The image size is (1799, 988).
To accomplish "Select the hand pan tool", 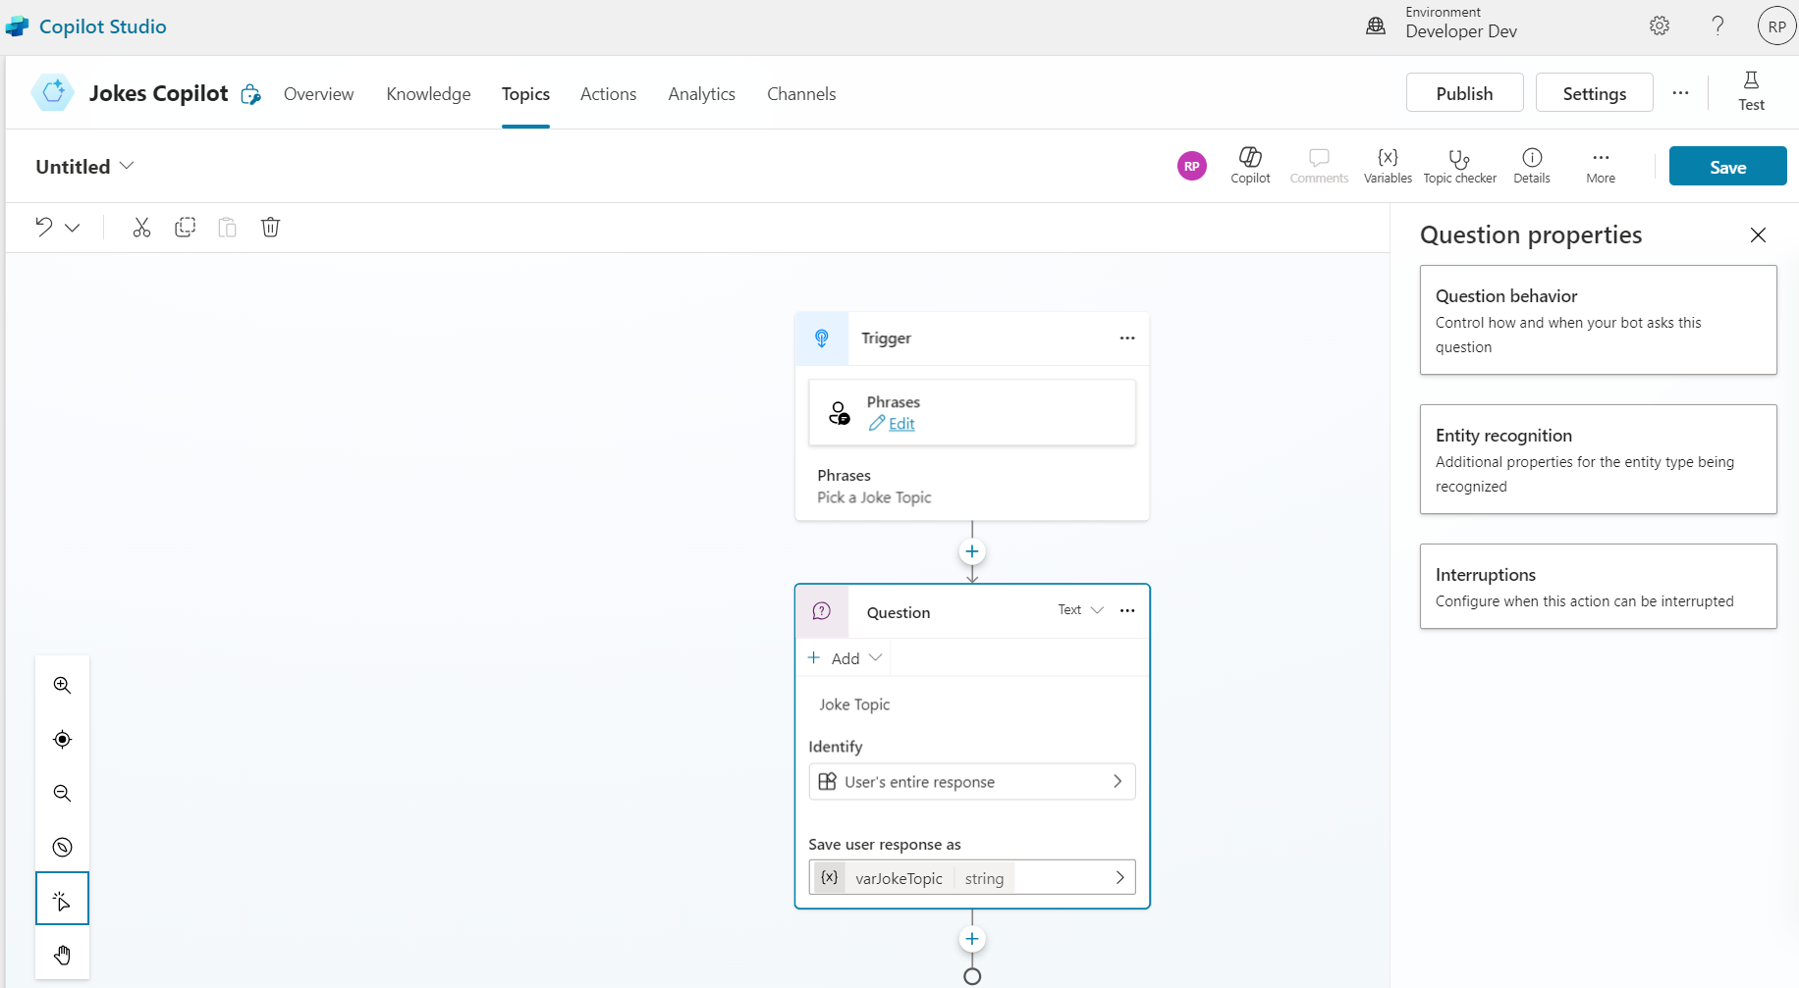I will (x=62, y=955).
